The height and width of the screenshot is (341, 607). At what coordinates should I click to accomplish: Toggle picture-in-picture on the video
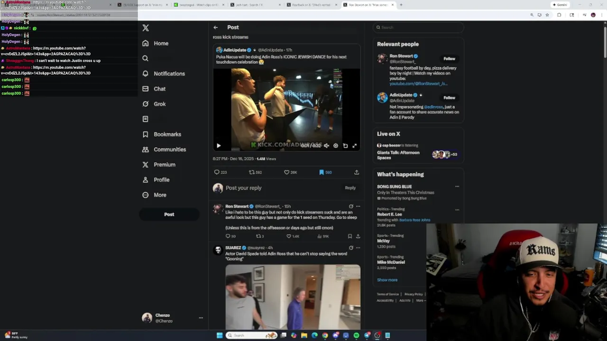[345, 146]
